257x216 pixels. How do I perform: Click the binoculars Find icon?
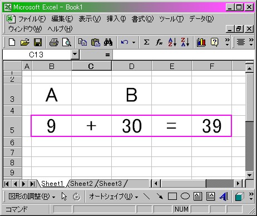(x=108, y=42)
